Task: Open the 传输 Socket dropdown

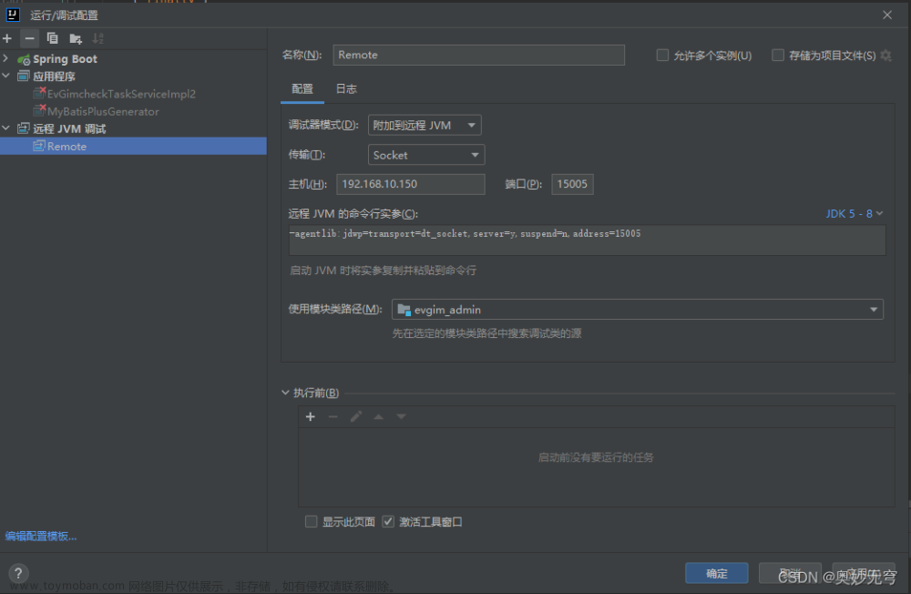Action: [426, 155]
